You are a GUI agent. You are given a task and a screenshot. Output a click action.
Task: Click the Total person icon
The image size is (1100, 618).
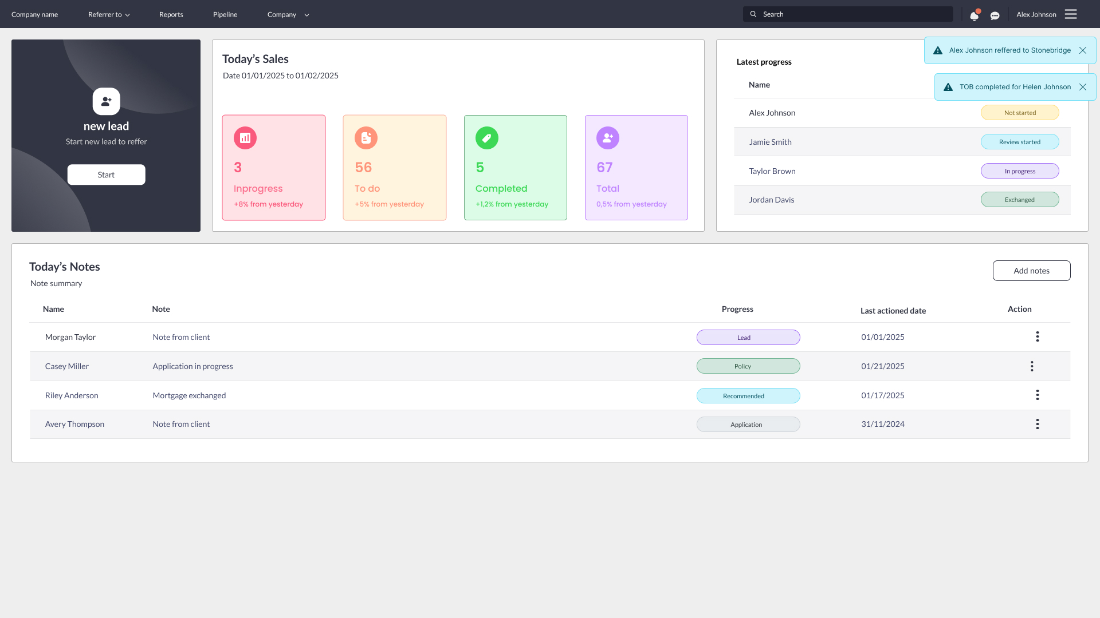click(x=607, y=137)
